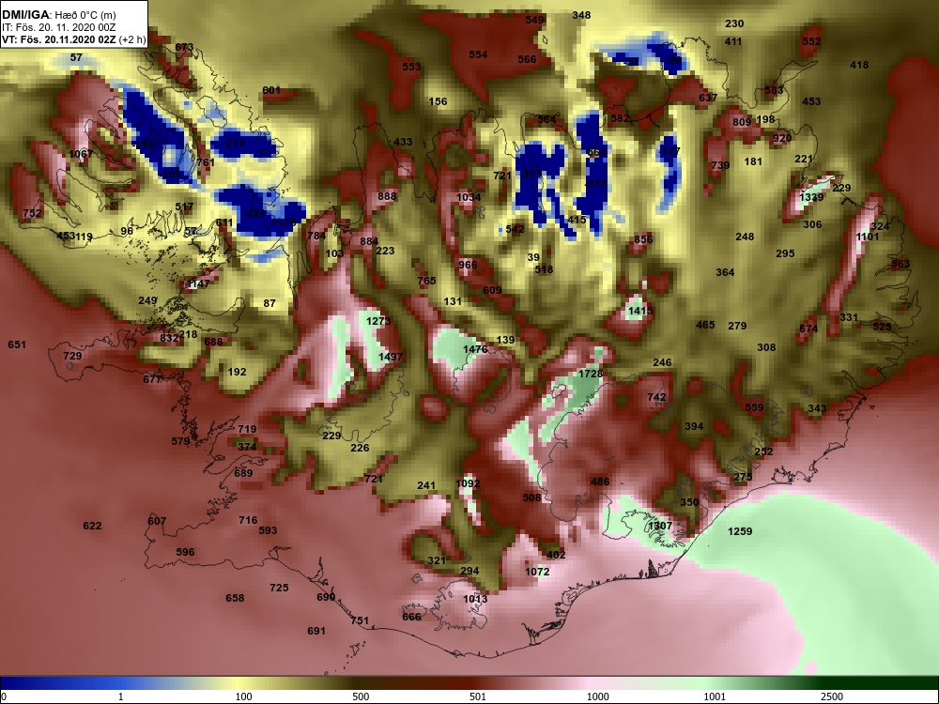
Task: Click on the value 809
Action: click(742, 122)
